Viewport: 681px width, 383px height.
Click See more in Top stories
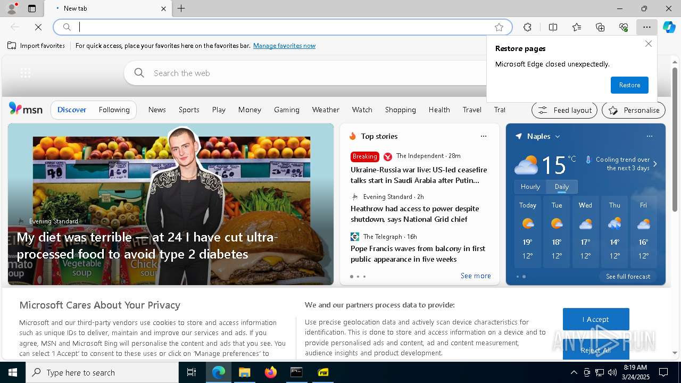click(476, 276)
